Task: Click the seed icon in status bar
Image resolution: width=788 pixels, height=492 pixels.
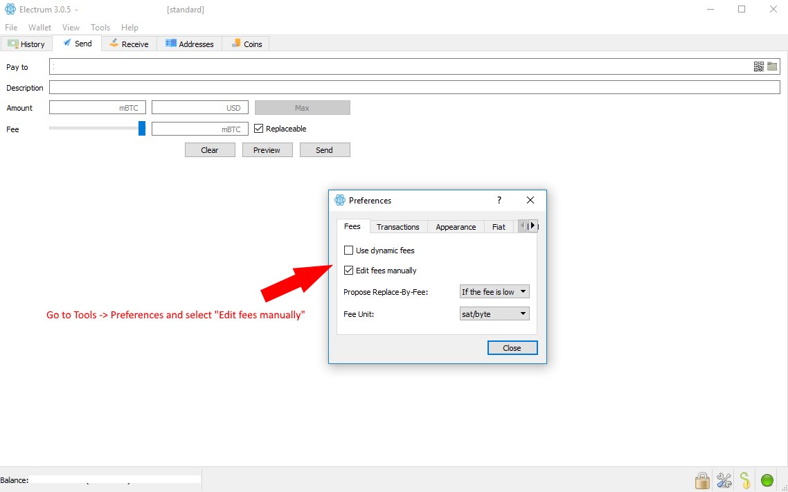Action: coord(745,480)
